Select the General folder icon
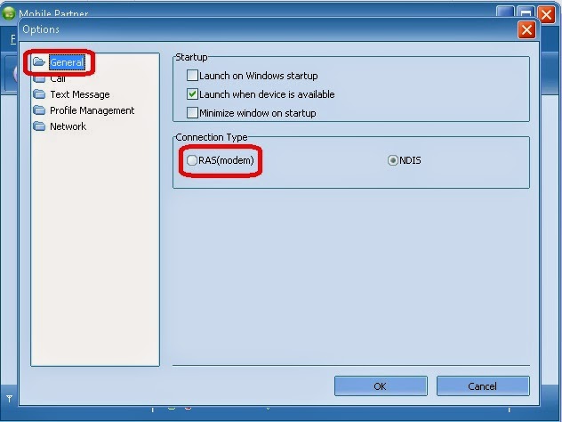This screenshot has height=422, width=562. point(39,62)
